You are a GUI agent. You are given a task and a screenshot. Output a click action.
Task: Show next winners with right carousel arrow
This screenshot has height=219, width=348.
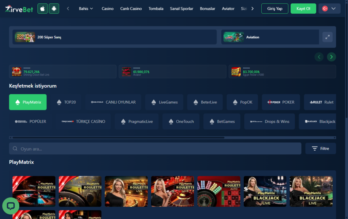pos(331,57)
